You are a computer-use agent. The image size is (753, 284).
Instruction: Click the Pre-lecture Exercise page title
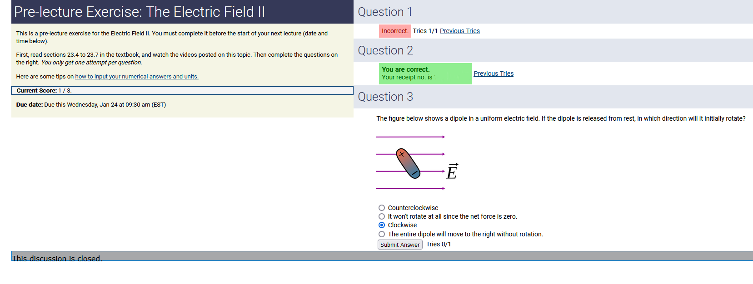tap(140, 12)
